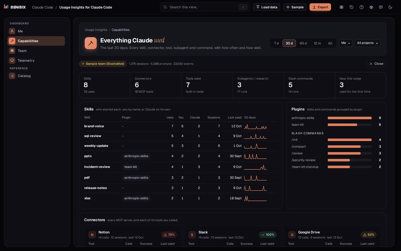This screenshot has width=401, height=251.
Task: Open the Telemetry dashboard page
Action: (36, 60)
